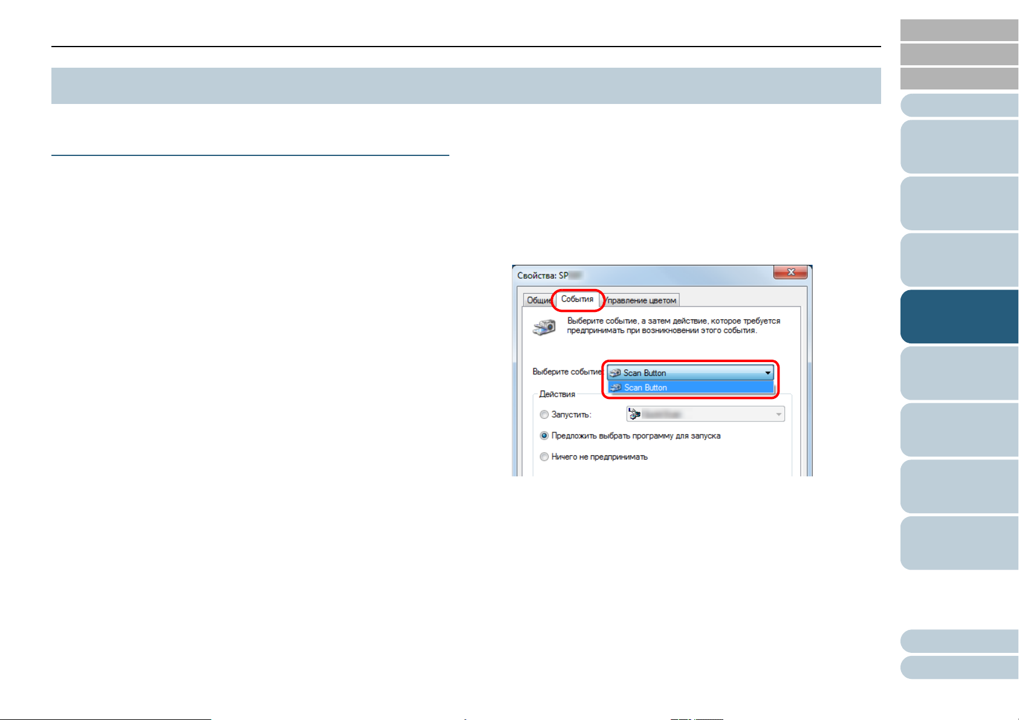Select the Ничего не предпринимать radio button
The width and height of the screenshot is (1019, 720).
544,457
